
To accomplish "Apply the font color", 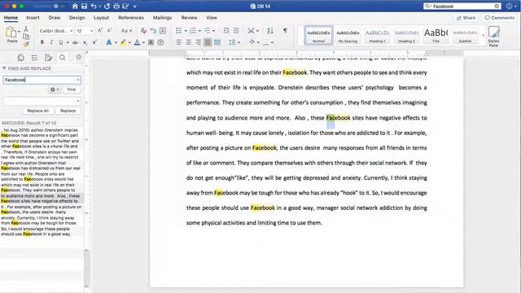I will click(138, 42).
